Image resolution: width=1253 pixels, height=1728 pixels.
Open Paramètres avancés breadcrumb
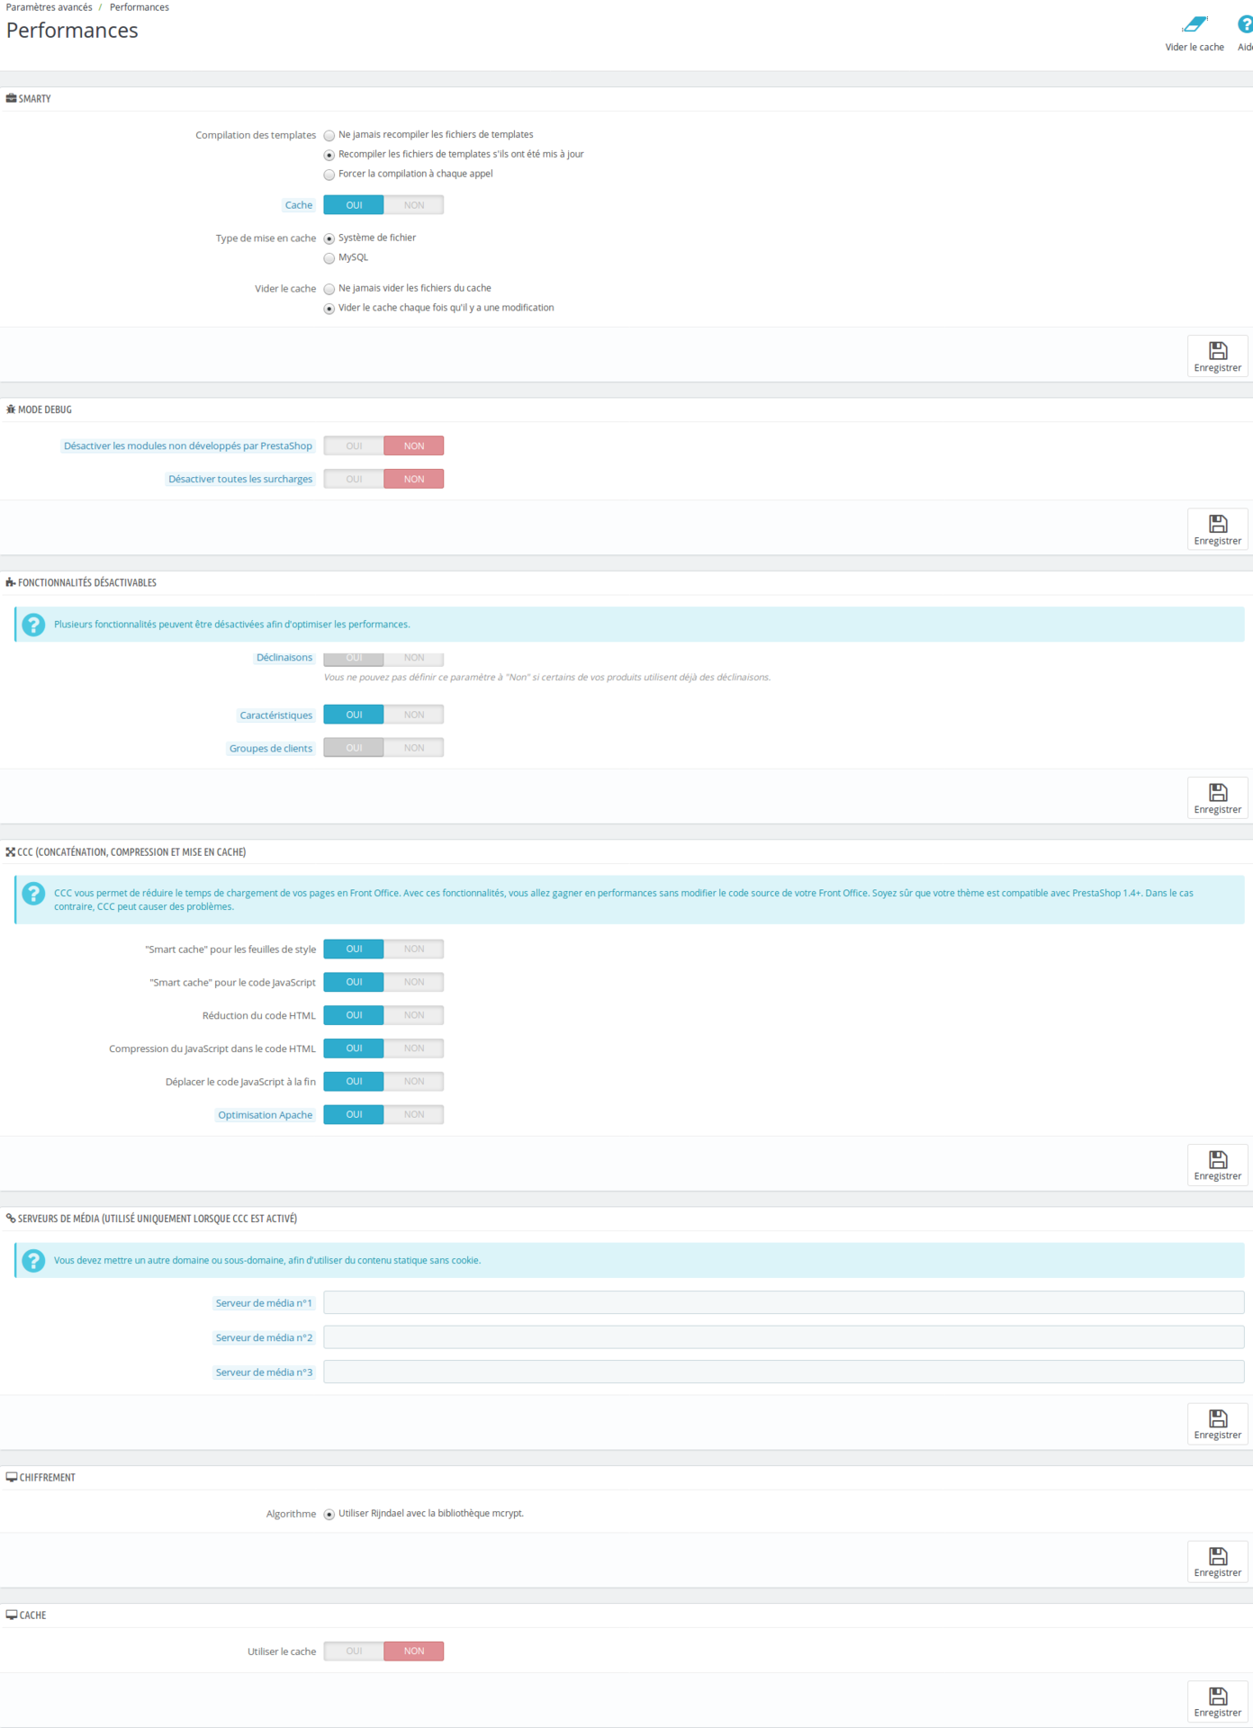pyautogui.click(x=49, y=7)
